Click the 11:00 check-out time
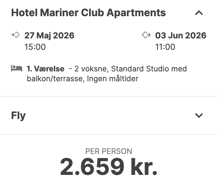This screenshot has width=217, height=186. (x=165, y=47)
